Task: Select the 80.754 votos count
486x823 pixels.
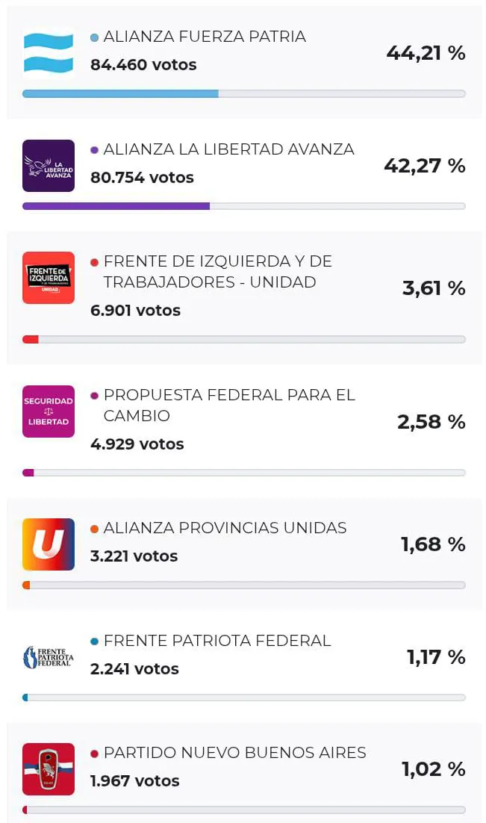Action: pyautogui.click(x=142, y=178)
